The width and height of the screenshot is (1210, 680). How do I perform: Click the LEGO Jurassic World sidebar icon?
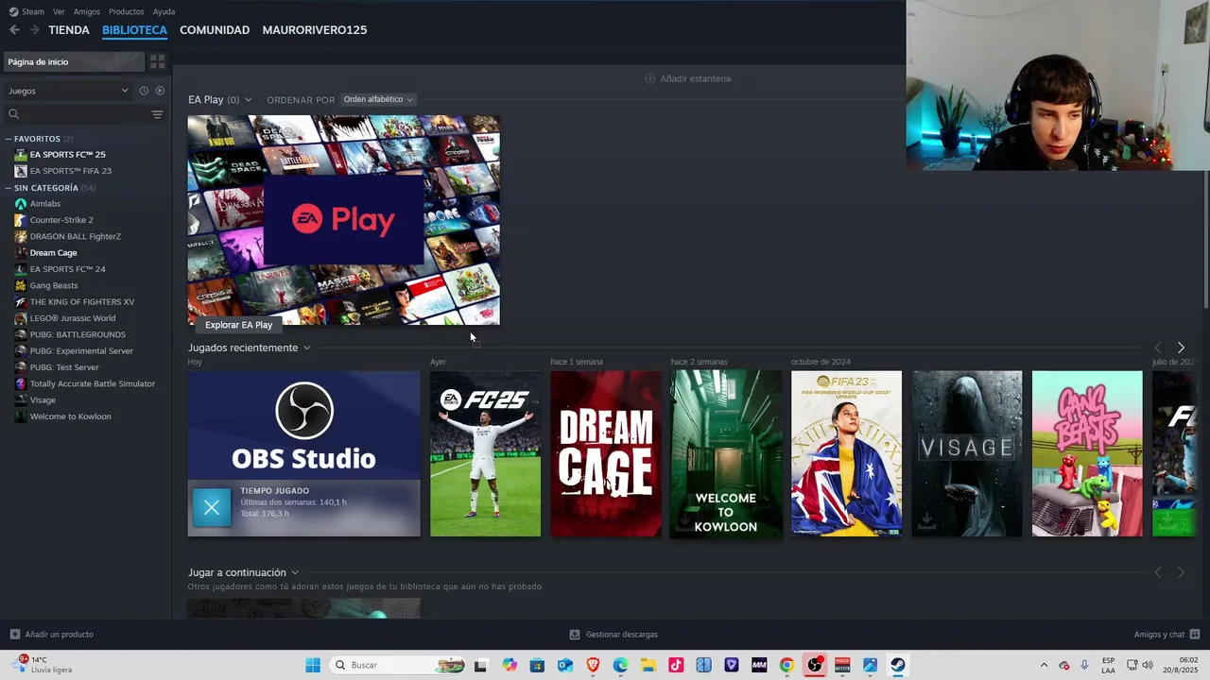[x=21, y=318]
